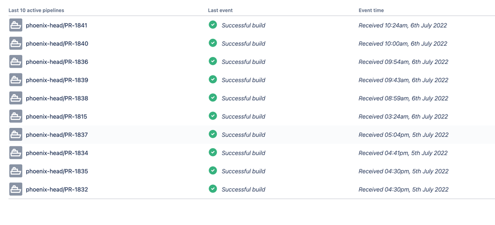495x225 pixels.
Task: Click the green check icon on PR-1838 row
Action: pyautogui.click(x=213, y=98)
